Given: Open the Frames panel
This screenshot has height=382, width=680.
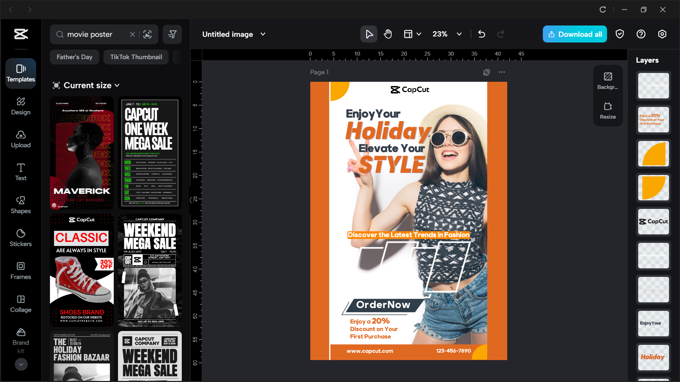Looking at the screenshot, I should (20, 270).
